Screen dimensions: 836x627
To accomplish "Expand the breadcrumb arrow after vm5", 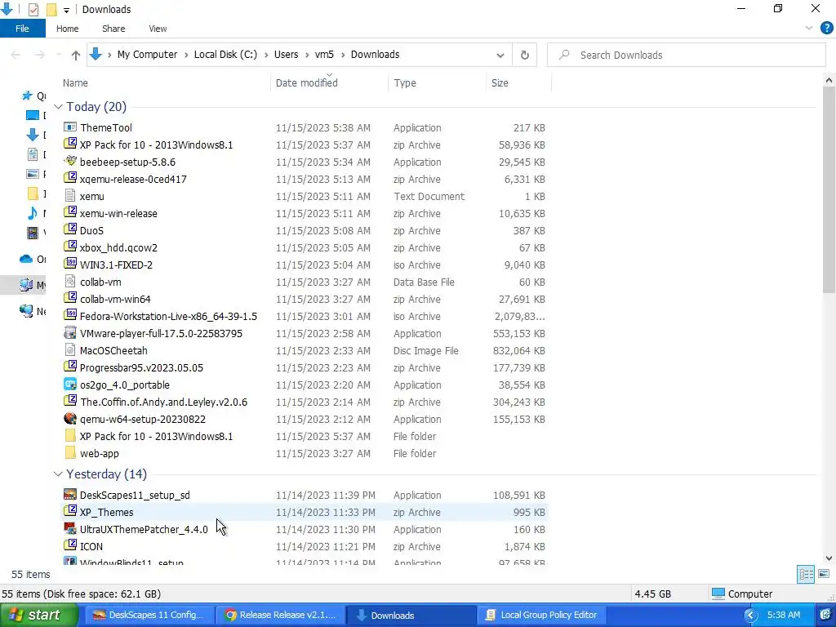I will coord(343,55).
